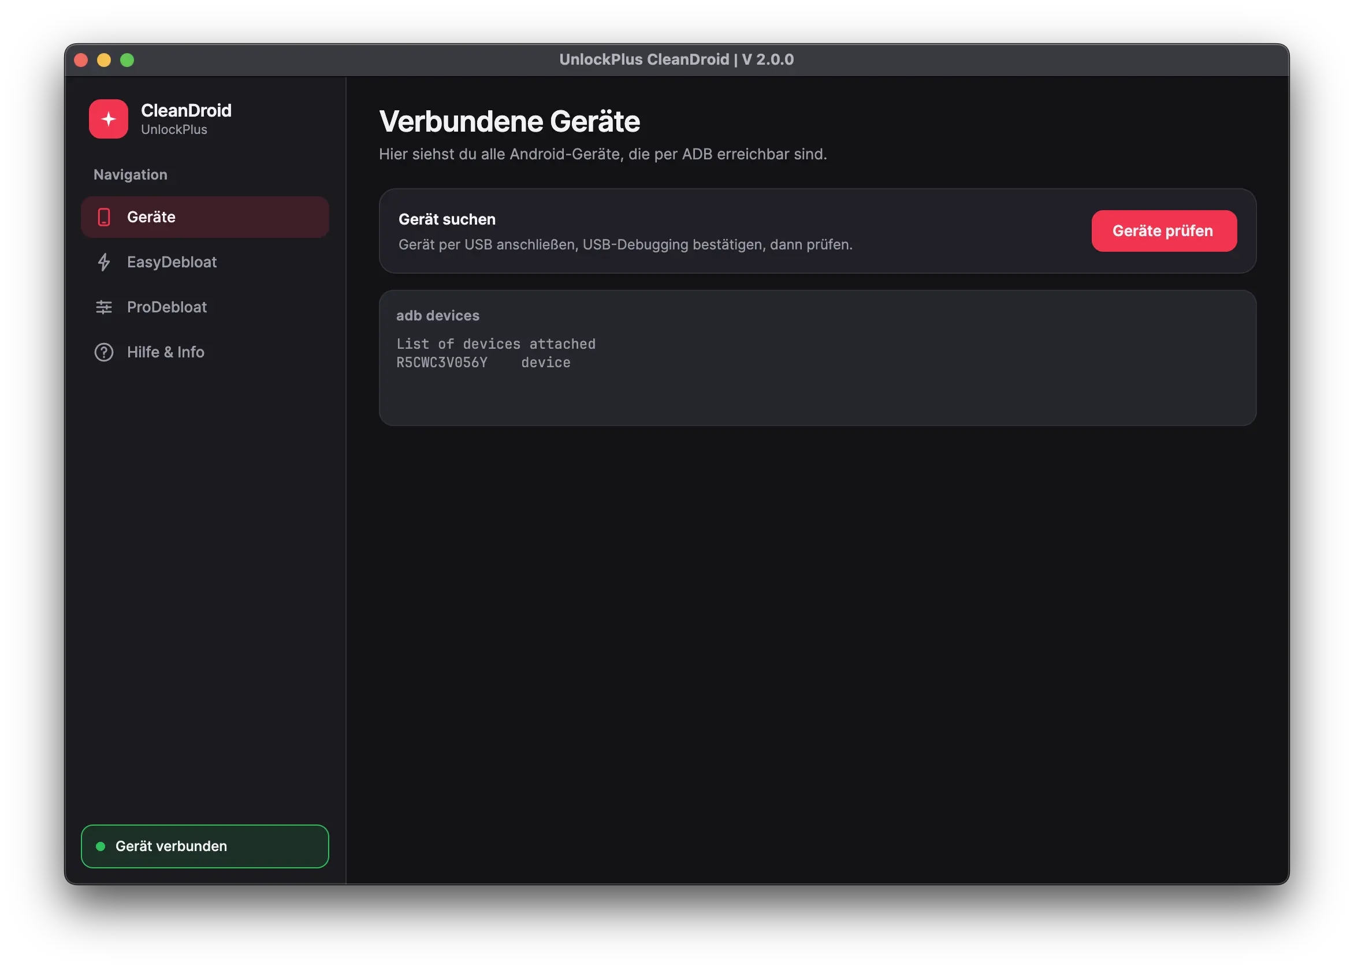1354x970 pixels.
Task: Click the window title UnlockPlus CleanDroid V 2.0.0
Action: [676, 59]
